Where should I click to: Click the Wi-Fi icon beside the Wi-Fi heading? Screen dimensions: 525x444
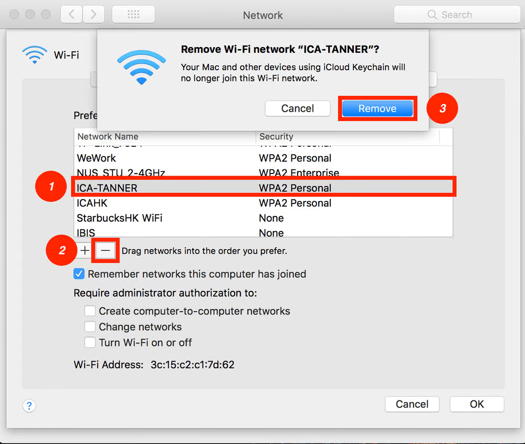point(35,55)
